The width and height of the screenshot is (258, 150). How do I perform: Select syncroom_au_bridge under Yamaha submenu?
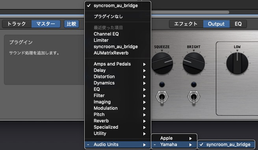tap(226, 144)
